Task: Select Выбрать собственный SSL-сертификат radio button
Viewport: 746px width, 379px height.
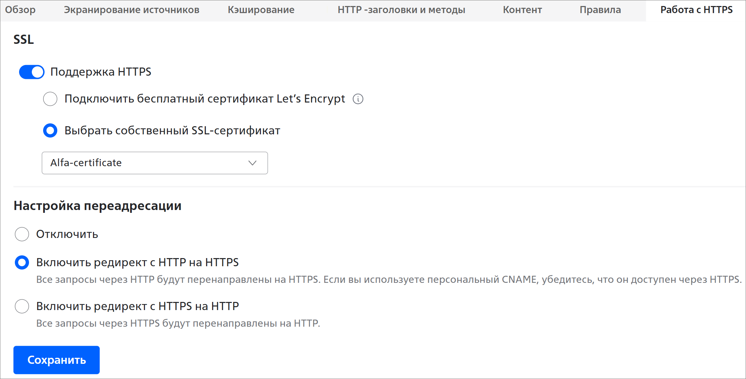Action: coord(50,130)
